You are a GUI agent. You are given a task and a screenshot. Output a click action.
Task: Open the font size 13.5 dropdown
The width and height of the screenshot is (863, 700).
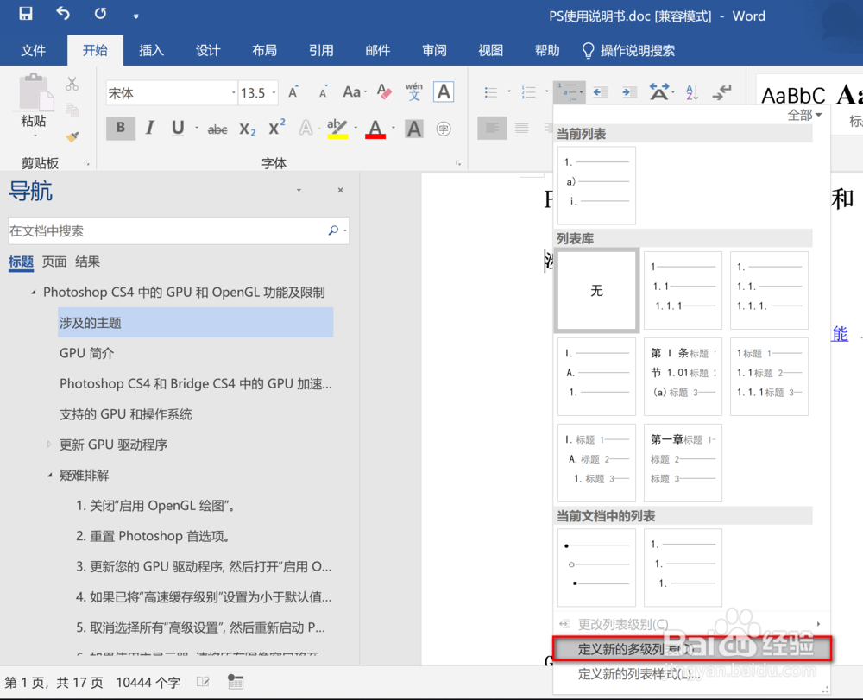274,93
